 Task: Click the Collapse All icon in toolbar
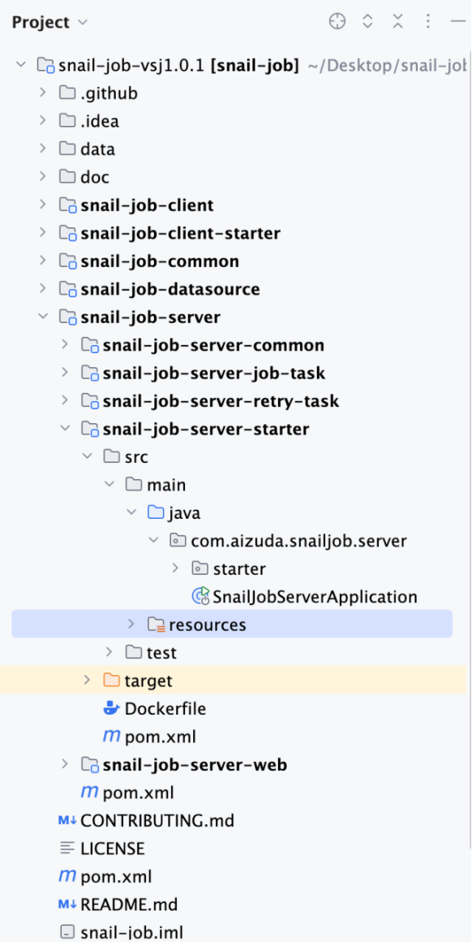click(397, 22)
